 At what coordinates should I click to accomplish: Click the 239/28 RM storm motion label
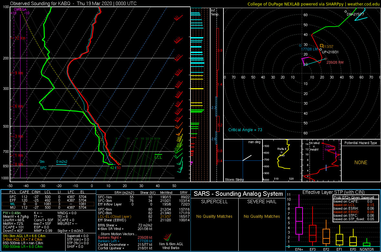[335, 62]
